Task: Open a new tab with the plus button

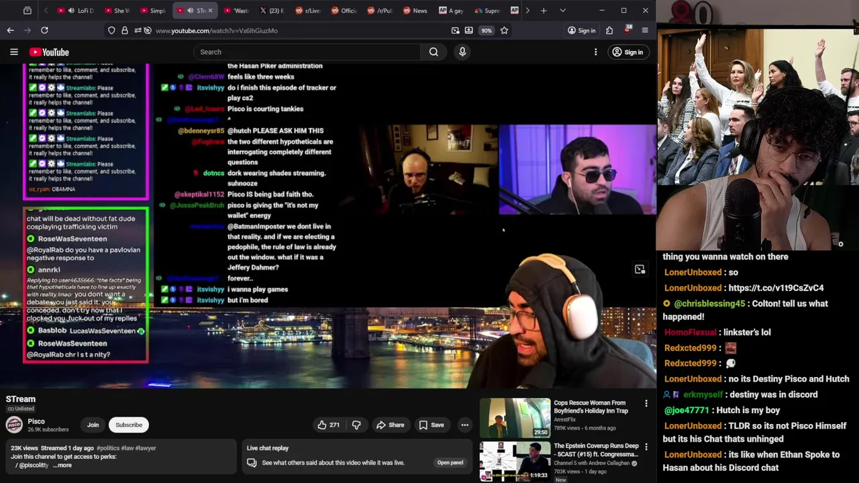Action: (544, 11)
